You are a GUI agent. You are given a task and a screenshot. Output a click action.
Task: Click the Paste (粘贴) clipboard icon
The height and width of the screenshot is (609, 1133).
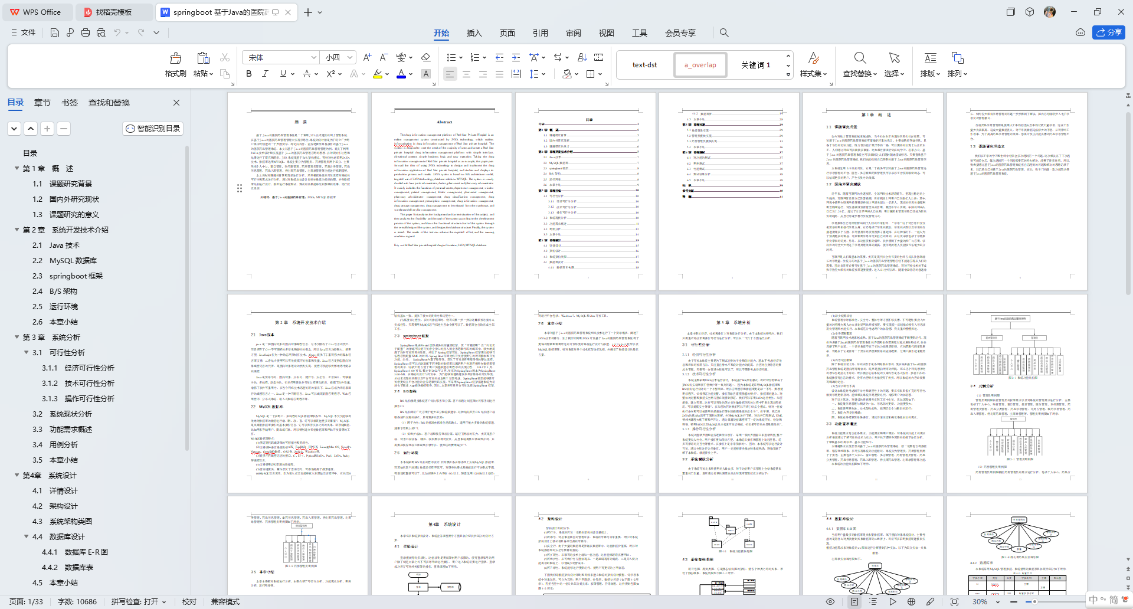click(203, 58)
